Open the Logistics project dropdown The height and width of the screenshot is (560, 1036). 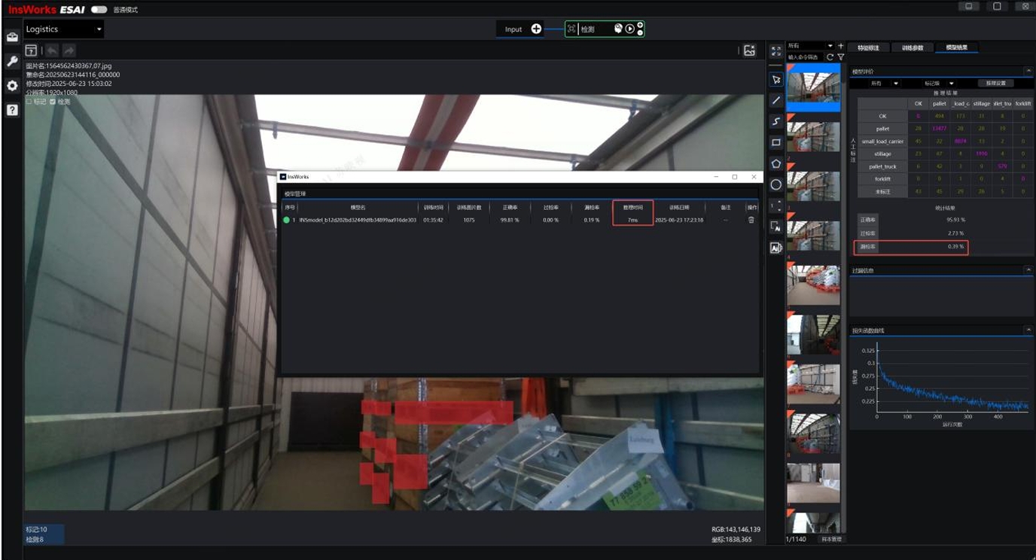(x=64, y=29)
